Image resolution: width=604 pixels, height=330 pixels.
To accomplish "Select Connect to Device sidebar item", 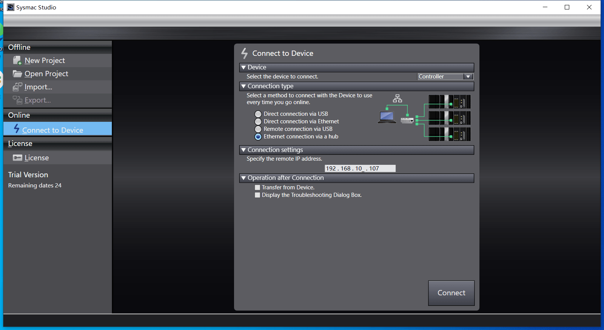I will [57, 129].
